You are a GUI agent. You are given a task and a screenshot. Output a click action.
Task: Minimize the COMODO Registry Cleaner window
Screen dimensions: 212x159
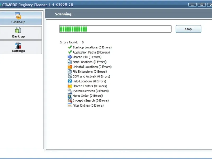click(192, 5)
